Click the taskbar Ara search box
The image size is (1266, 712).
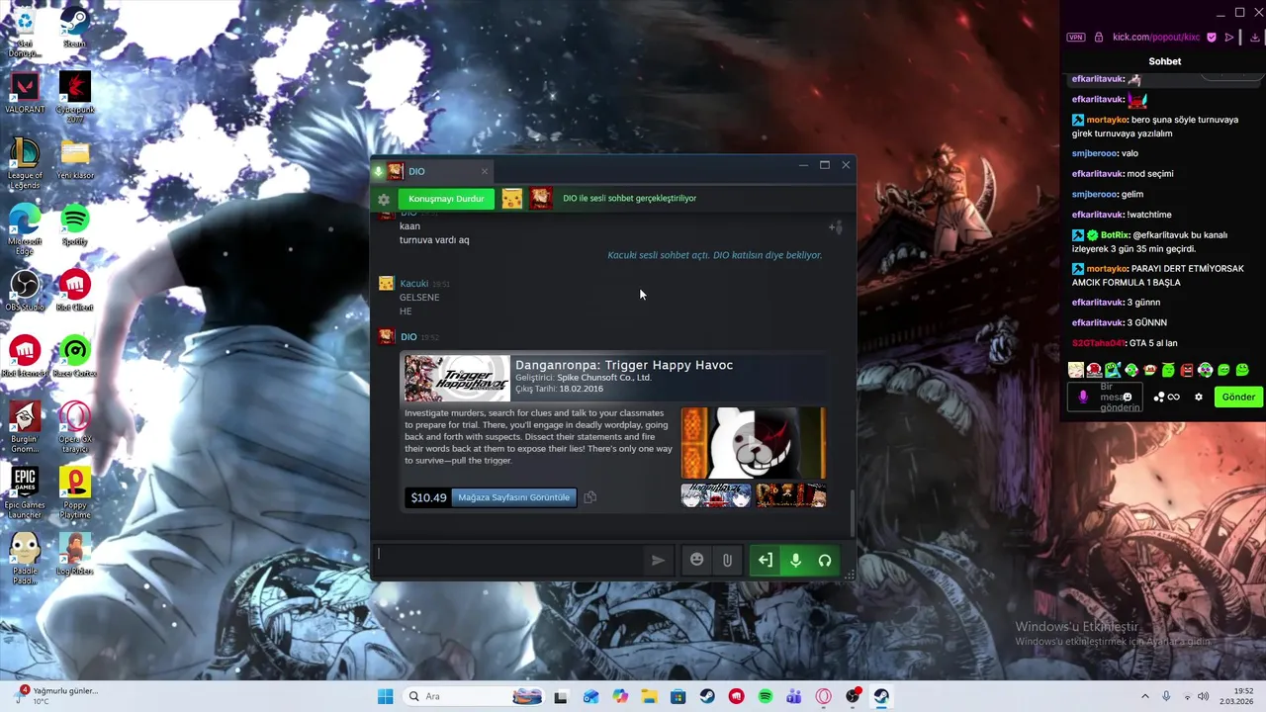[475, 696]
